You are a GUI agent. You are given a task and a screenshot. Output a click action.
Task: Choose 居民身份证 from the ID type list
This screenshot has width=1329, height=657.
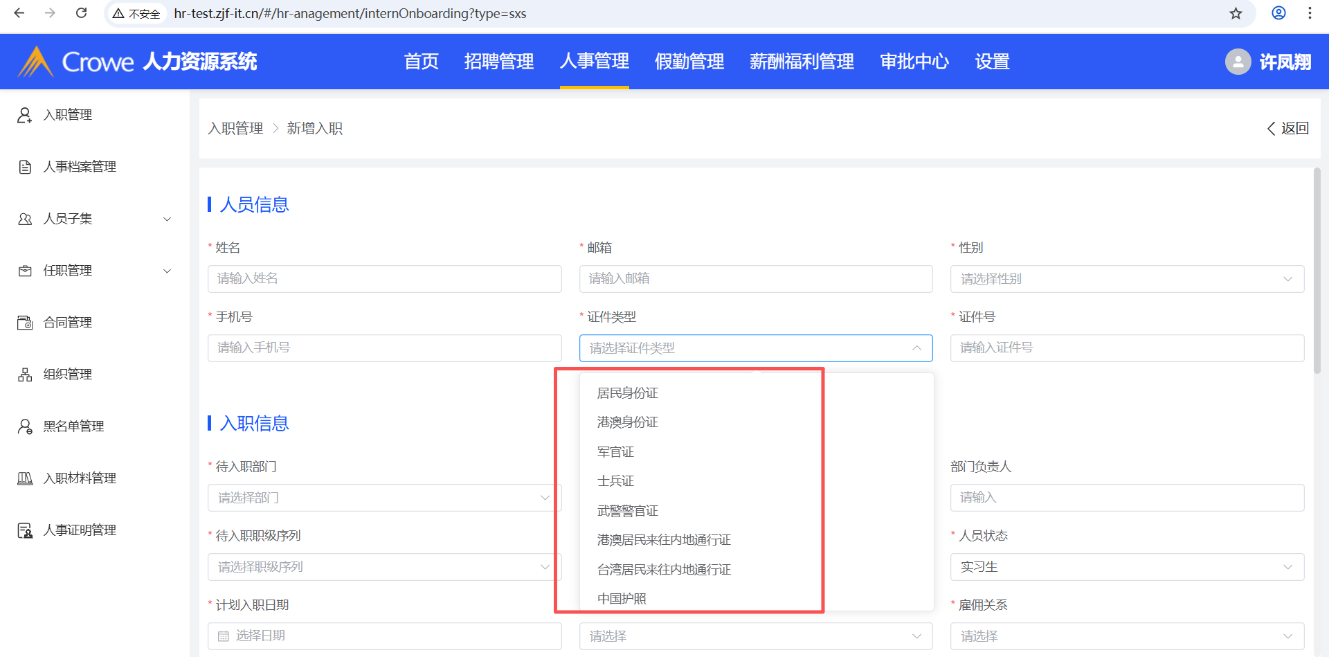pos(627,393)
